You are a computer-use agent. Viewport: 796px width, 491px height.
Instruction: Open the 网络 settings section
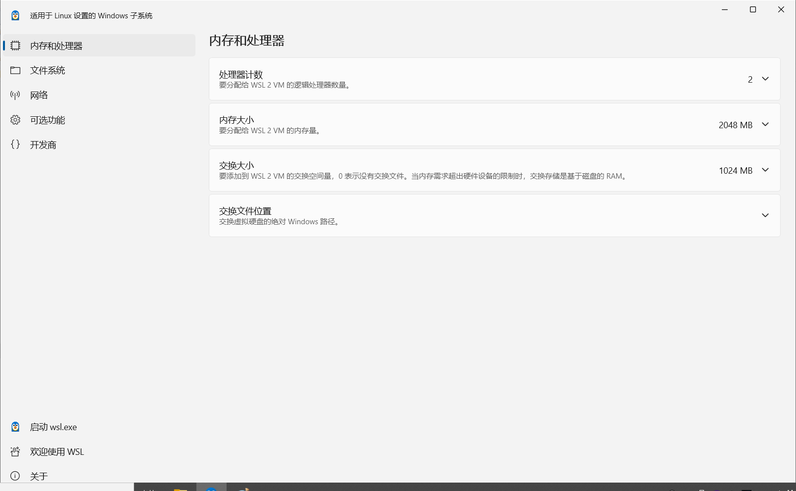[99, 95]
